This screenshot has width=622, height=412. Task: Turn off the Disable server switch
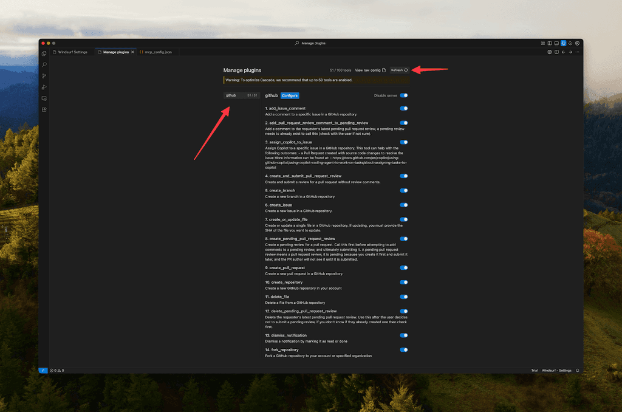tap(404, 95)
